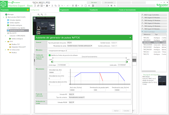Viewport: 169px width, 115px height.
Task: Expand TM3 Analog I/O Modules catalog
Action: (x=154, y=20)
